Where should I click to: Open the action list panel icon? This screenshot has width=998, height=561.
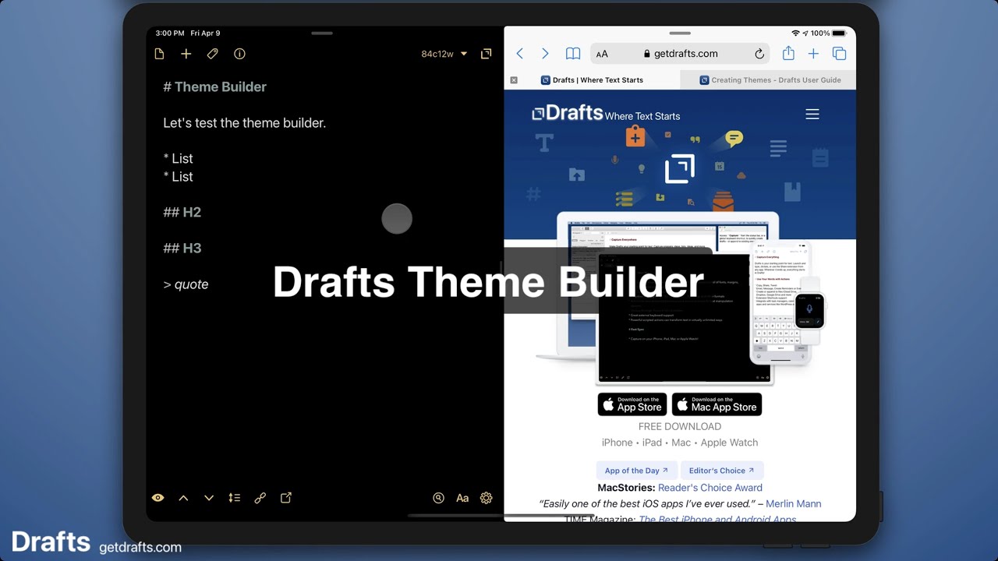coord(487,54)
